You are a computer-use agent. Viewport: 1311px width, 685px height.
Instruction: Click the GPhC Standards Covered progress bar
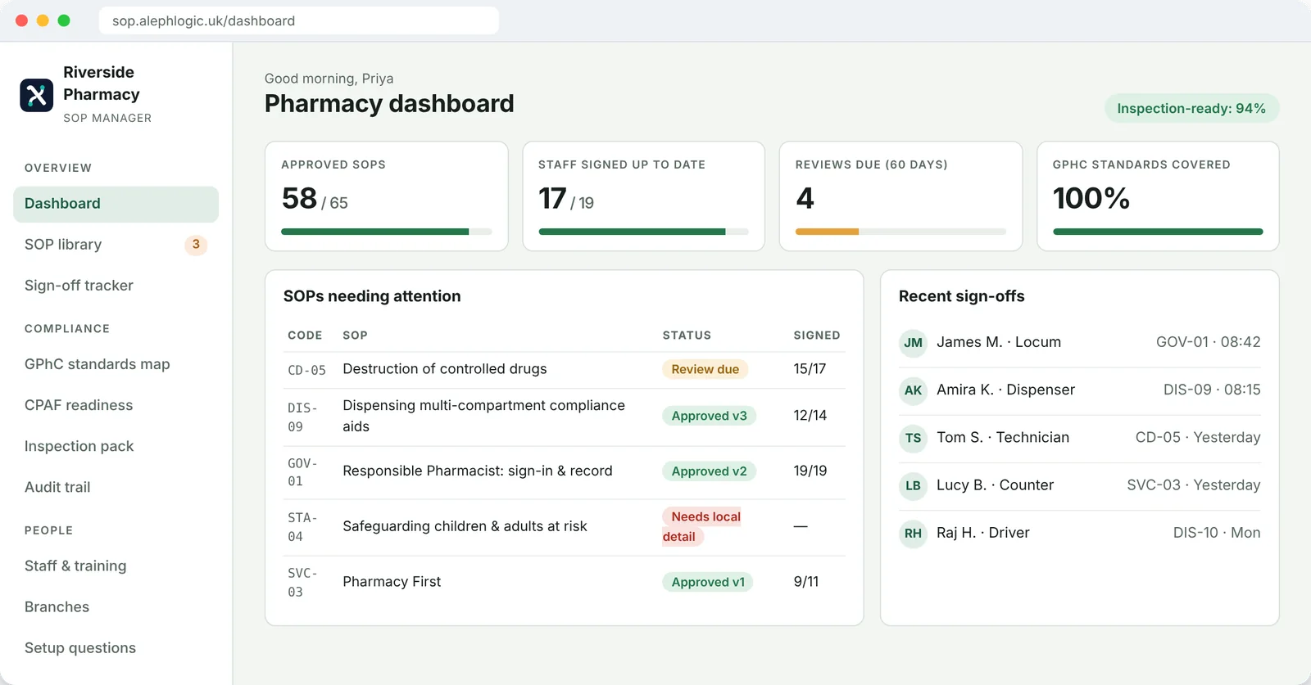click(1158, 232)
